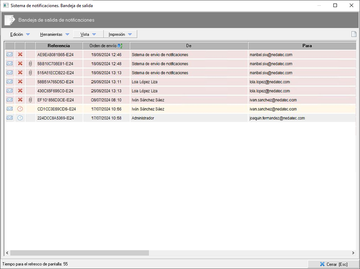Click the right arrow of horizontal scrollbar
Screen dimensions: 360x269
353,253
